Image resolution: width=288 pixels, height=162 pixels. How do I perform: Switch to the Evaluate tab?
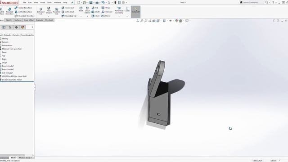coord(39,20)
